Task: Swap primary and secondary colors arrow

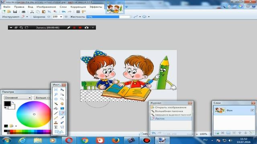Action: (13, 102)
